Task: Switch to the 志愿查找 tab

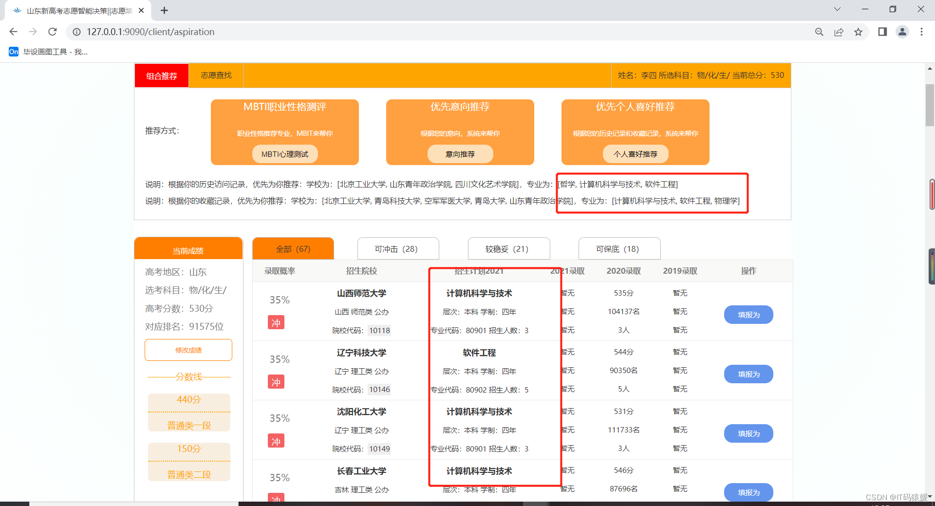Action: click(216, 75)
